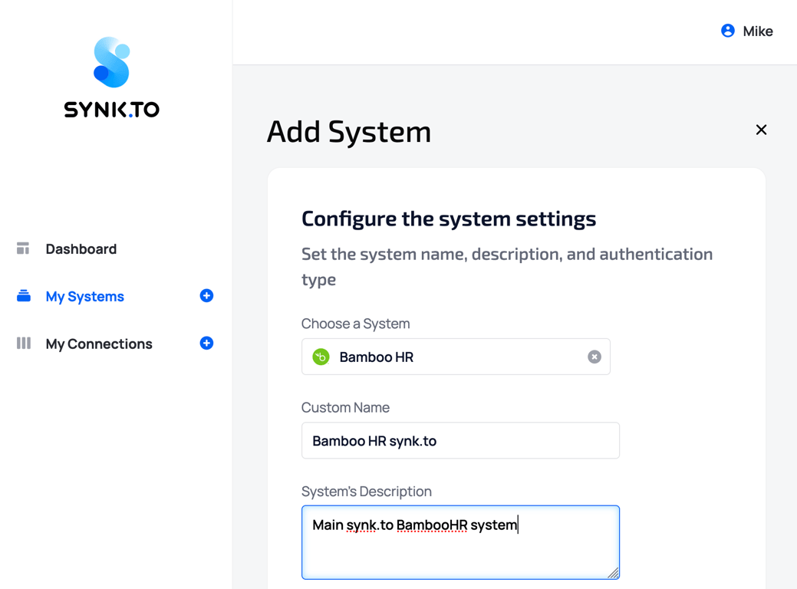Click the Synk.to logo
Viewport: 797px width, 589px height.
(x=112, y=77)
